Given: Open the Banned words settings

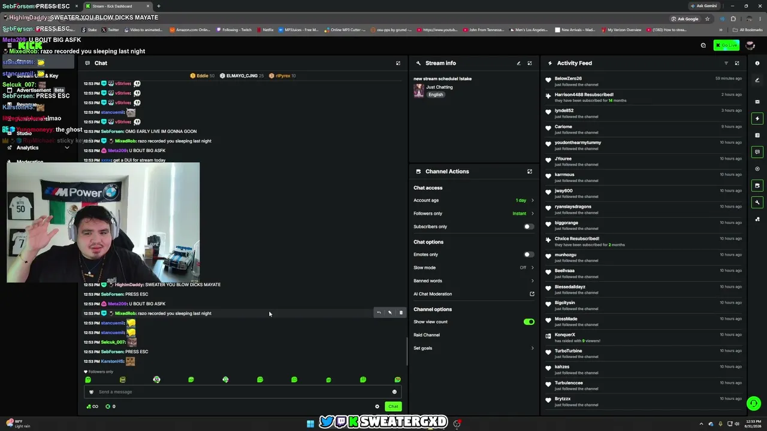Looking at the screenshot, I should [x=473, y=281].
